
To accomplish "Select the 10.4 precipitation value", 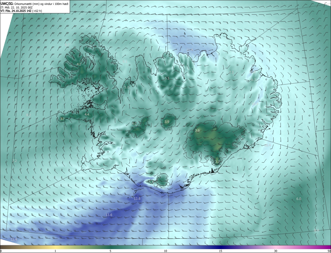I will point(267,145).
